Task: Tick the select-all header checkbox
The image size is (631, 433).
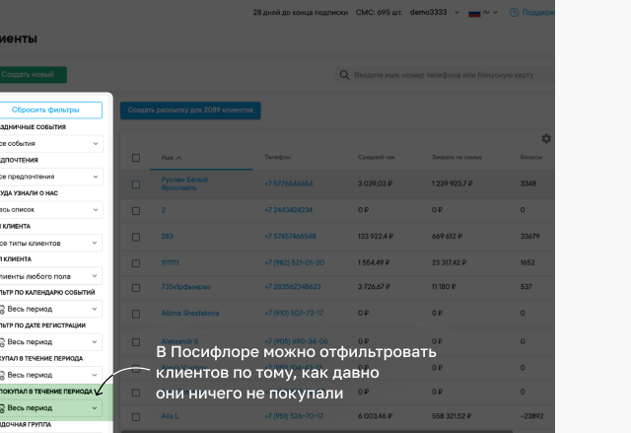Action: tap(136, 158)
